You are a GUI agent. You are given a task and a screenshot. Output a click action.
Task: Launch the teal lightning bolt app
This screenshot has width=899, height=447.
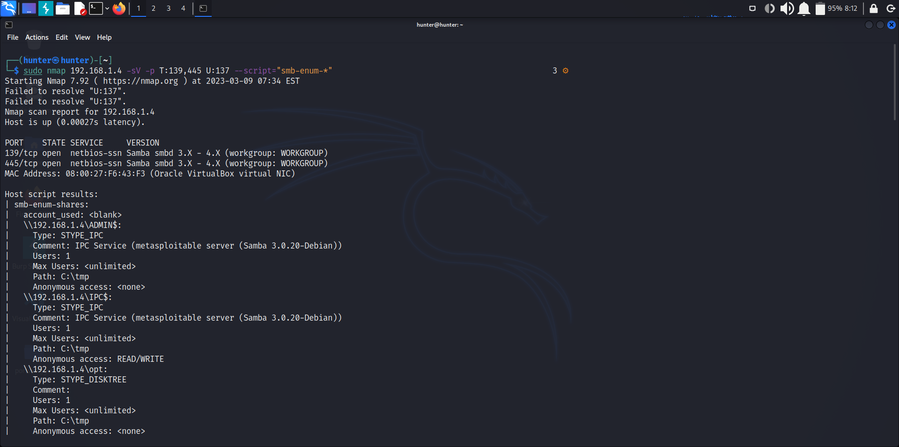[x=45, y=8]
